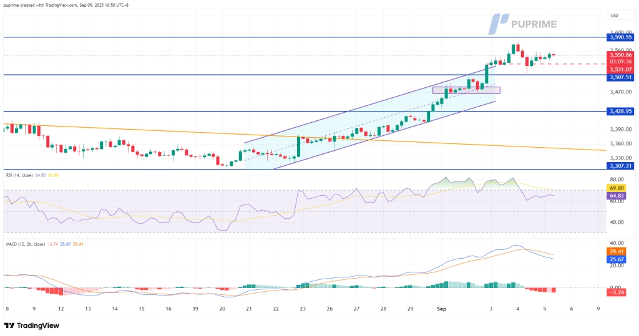This screenshot has width=639, height=336.
Task: Select date 15 on the time axis
Action: (142, 309)
